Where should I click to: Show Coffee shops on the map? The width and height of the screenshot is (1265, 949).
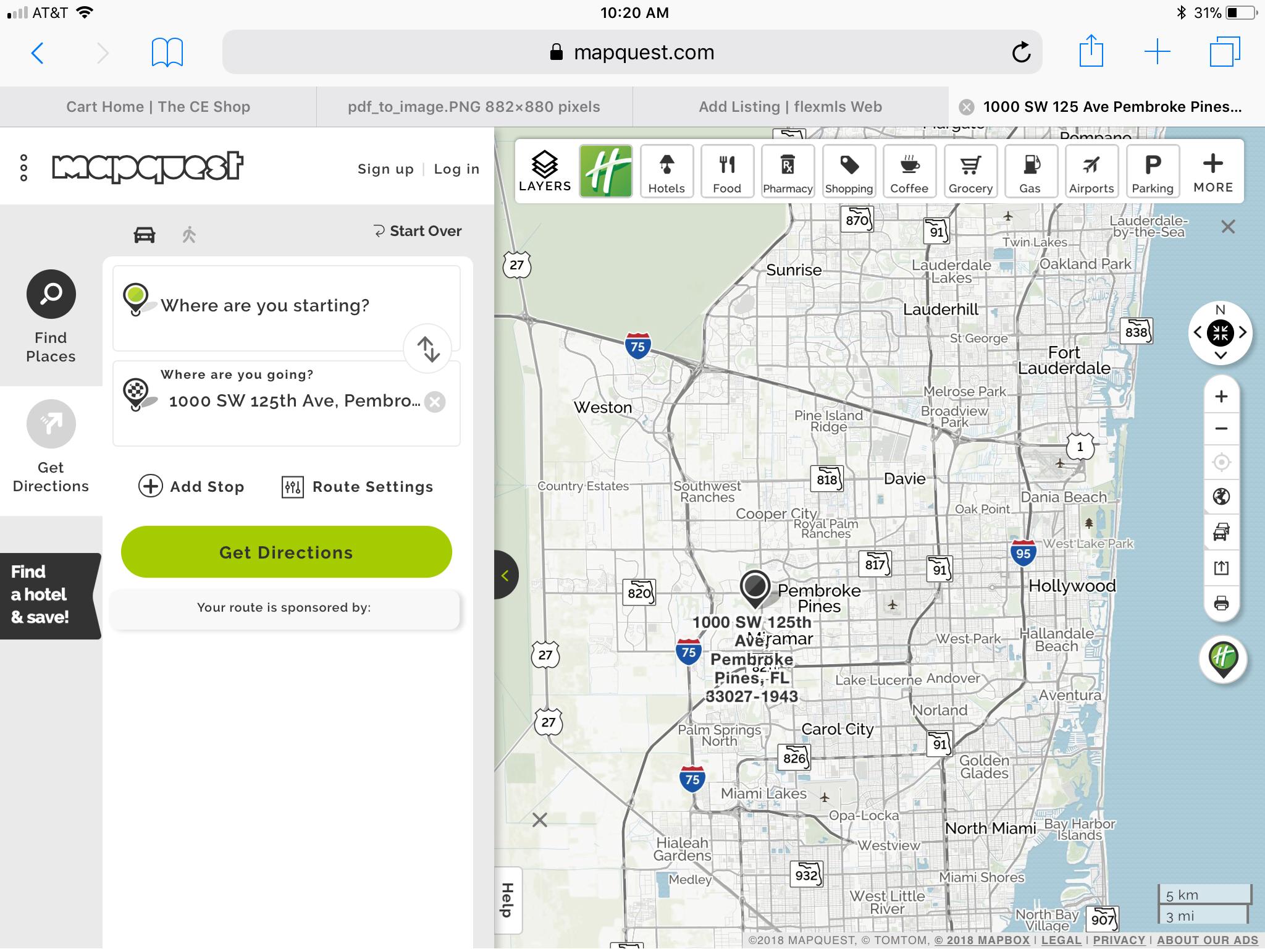[909, 171]
